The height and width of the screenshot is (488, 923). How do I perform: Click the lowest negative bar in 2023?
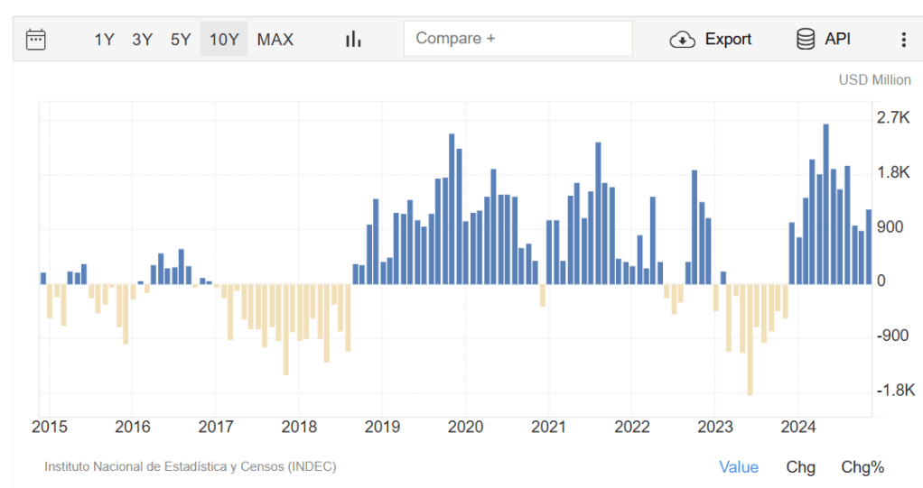tap(750, 339)
